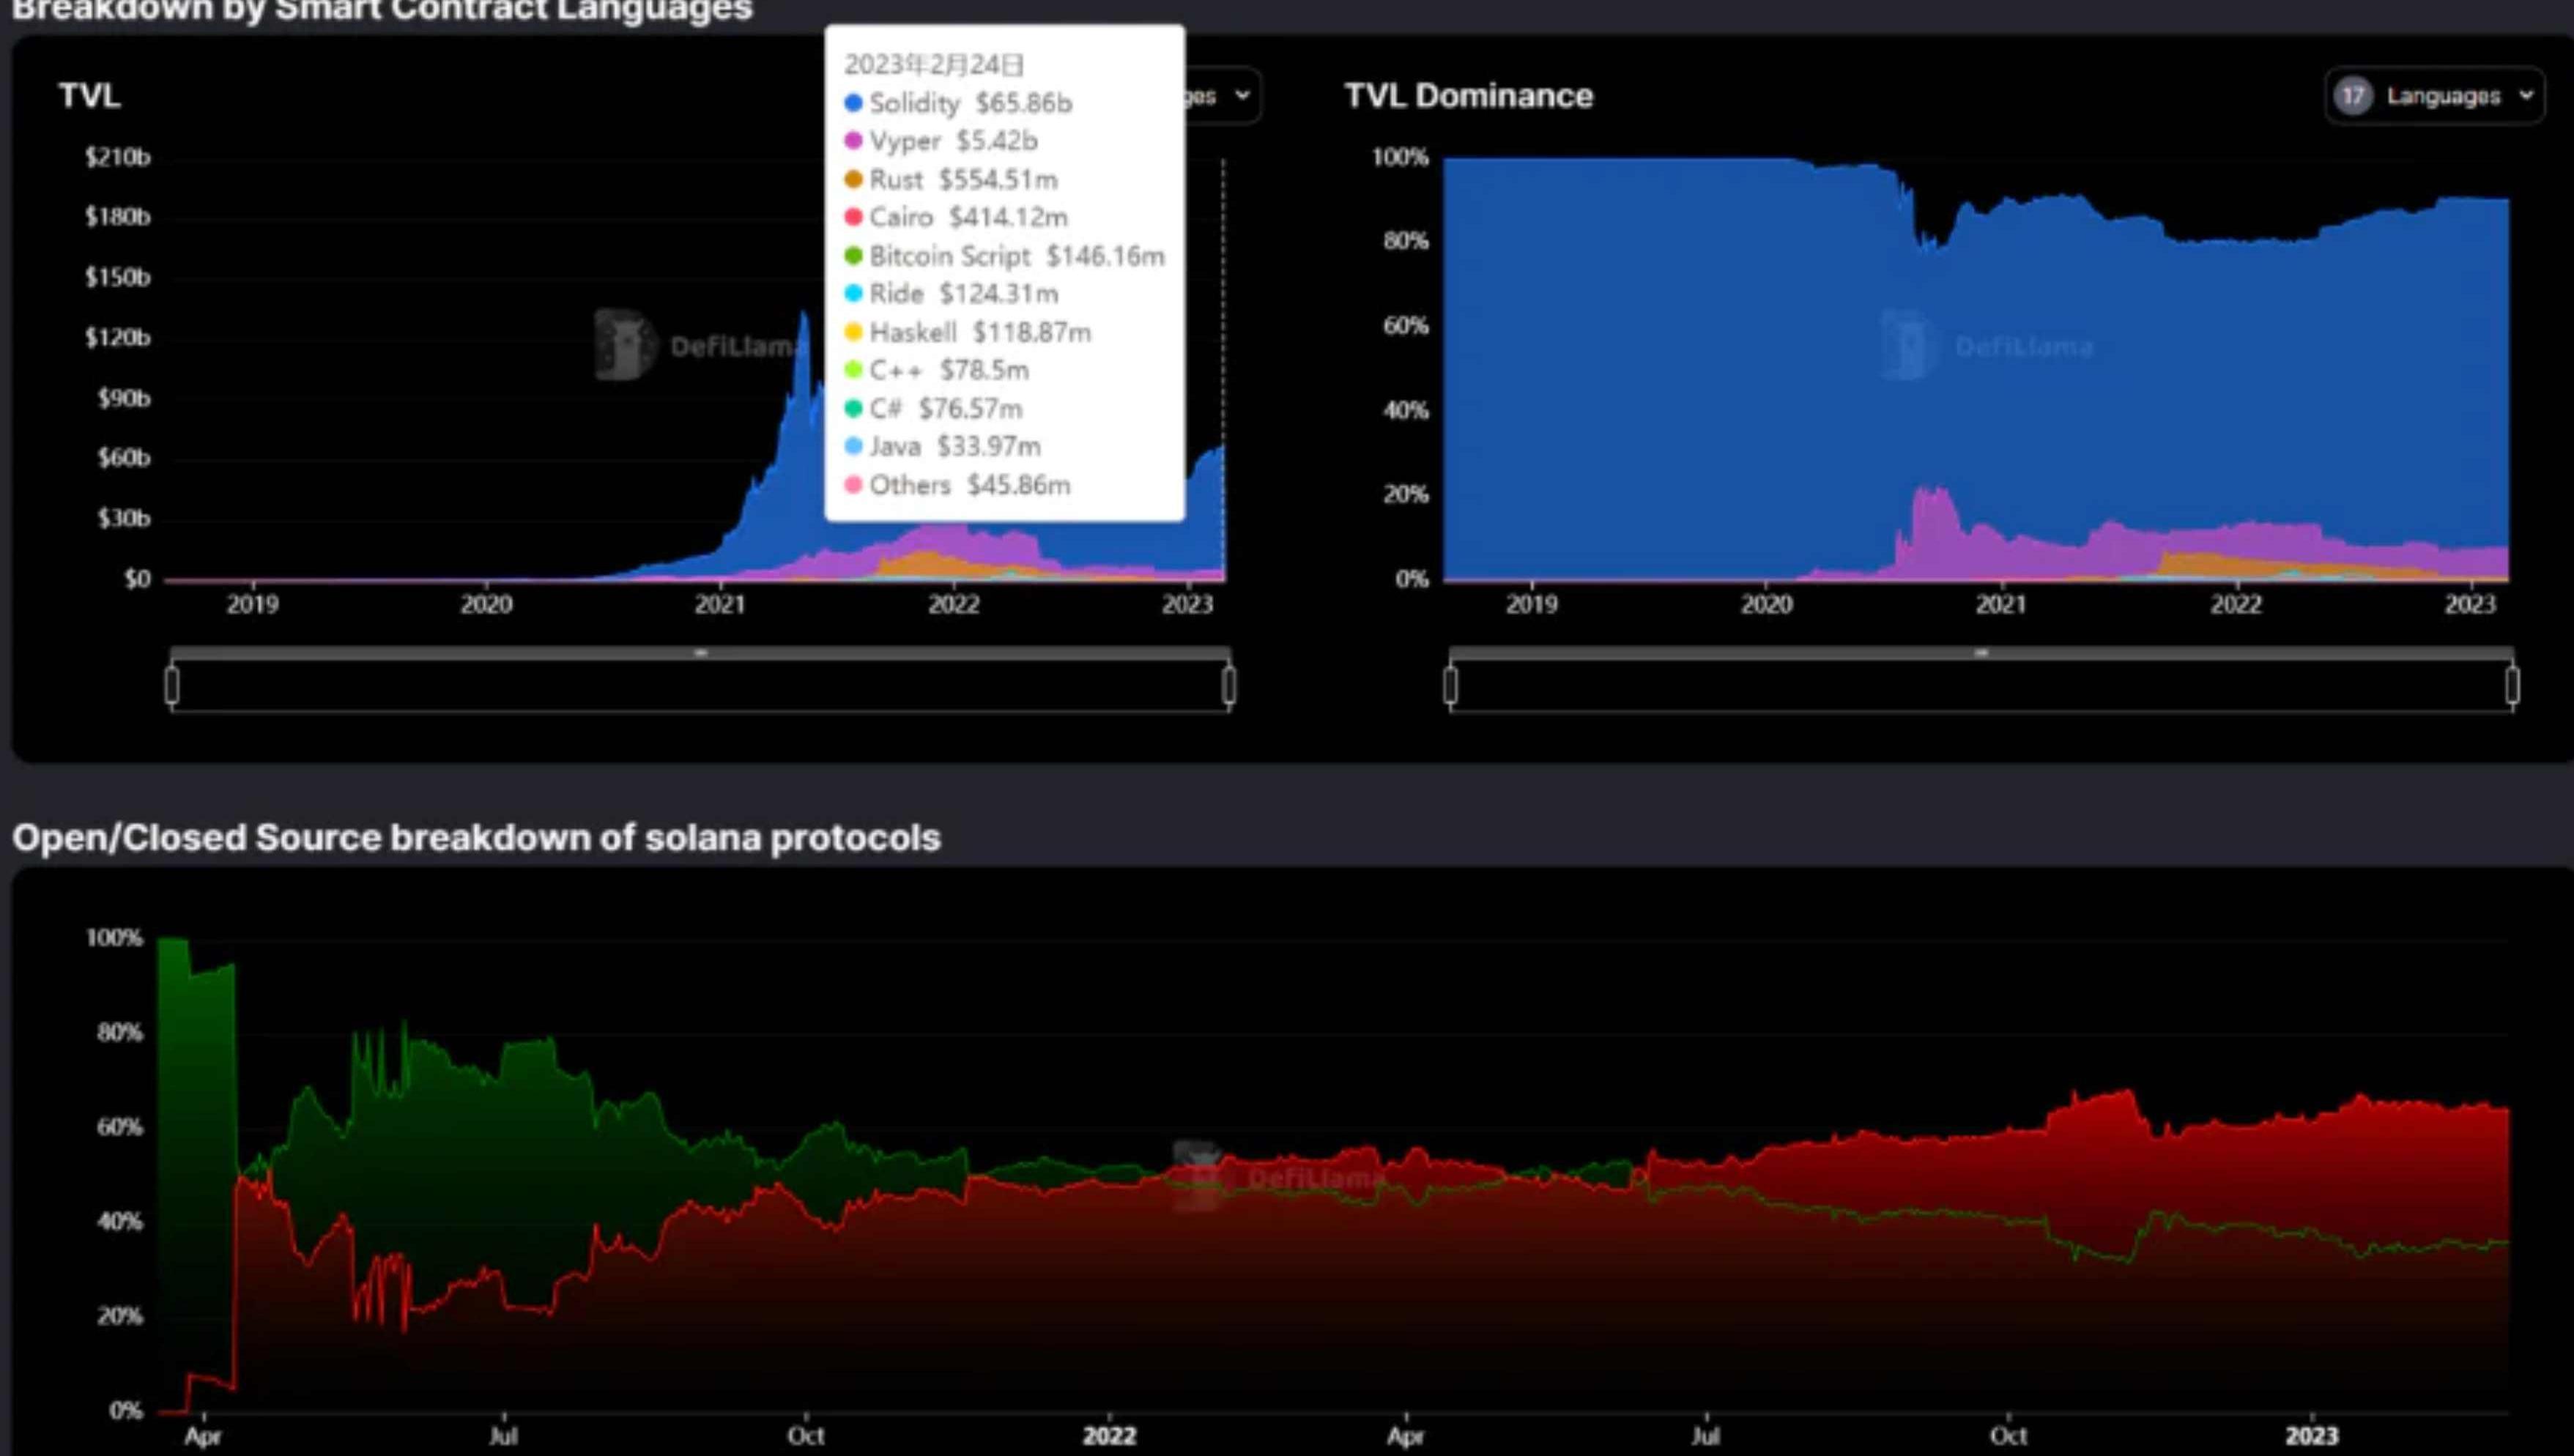Image resolution: width=2574 pixels, height=1456 pixels.
Task: Click the purple Vyper dot in the tooltip
Action: (853, 141)
